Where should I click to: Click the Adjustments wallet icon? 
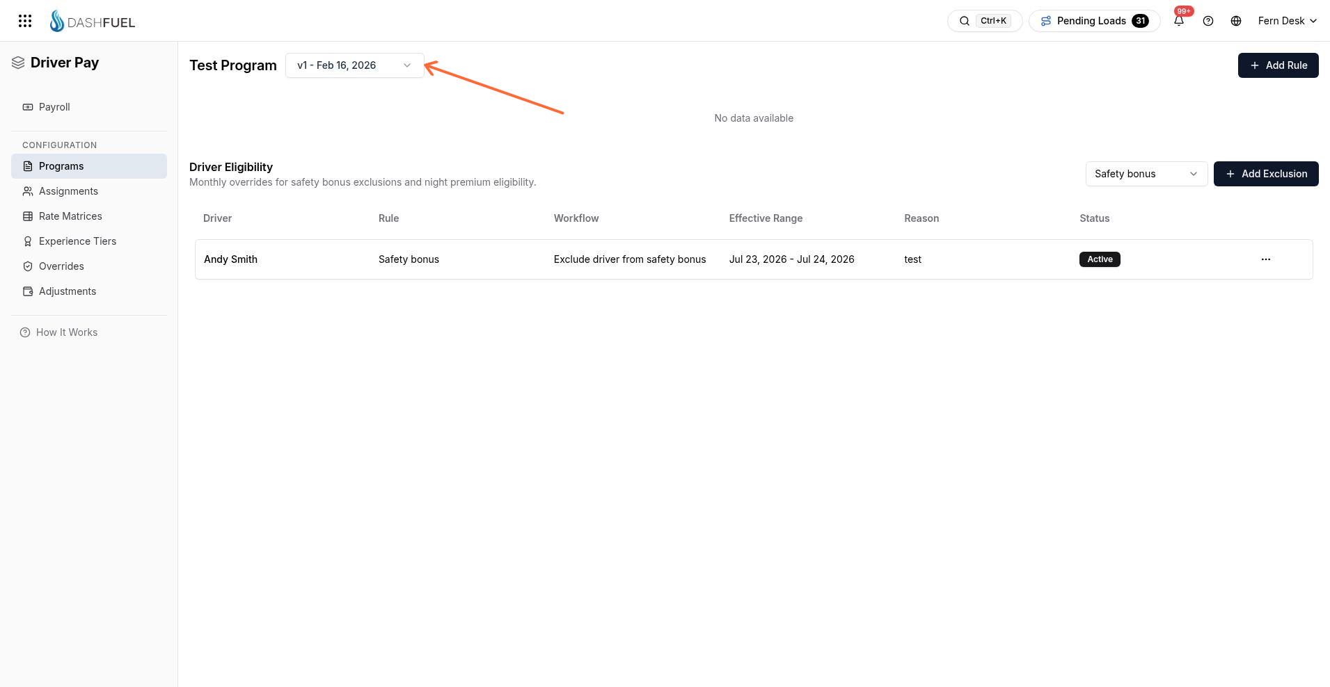28,291
